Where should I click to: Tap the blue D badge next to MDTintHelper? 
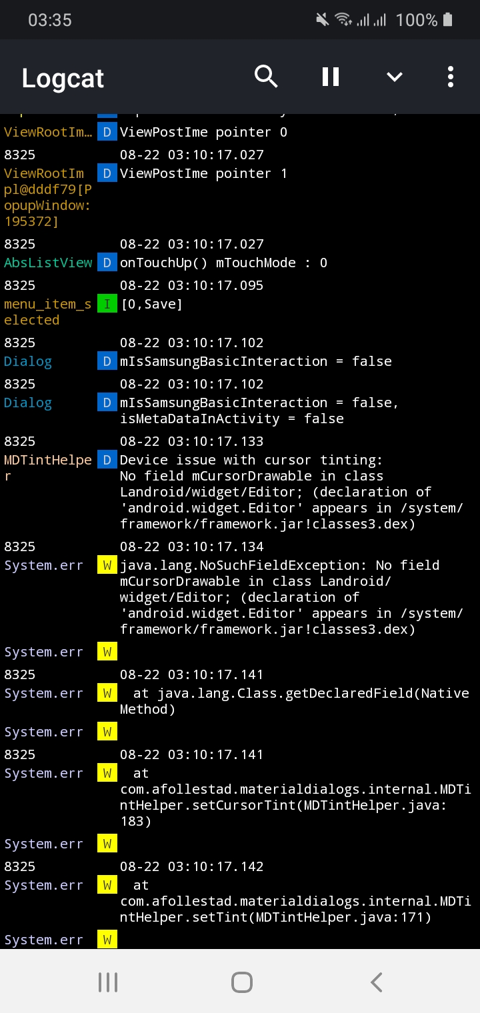point(107,460)
